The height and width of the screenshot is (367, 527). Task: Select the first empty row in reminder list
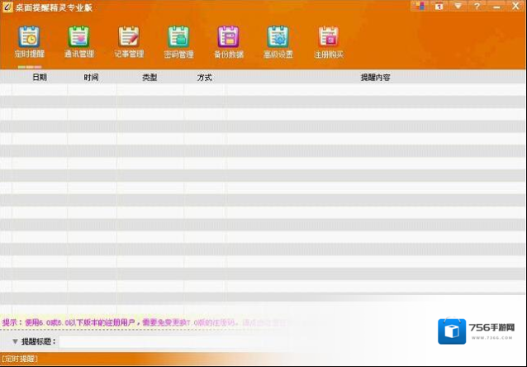248,89
